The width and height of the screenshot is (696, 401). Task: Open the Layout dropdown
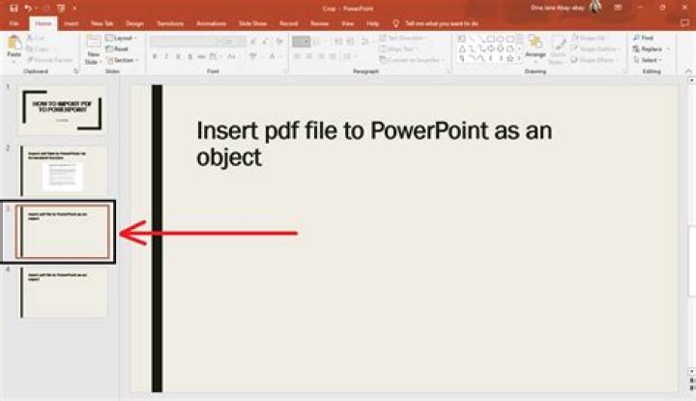pyautogui.click(x=121, y=38)
